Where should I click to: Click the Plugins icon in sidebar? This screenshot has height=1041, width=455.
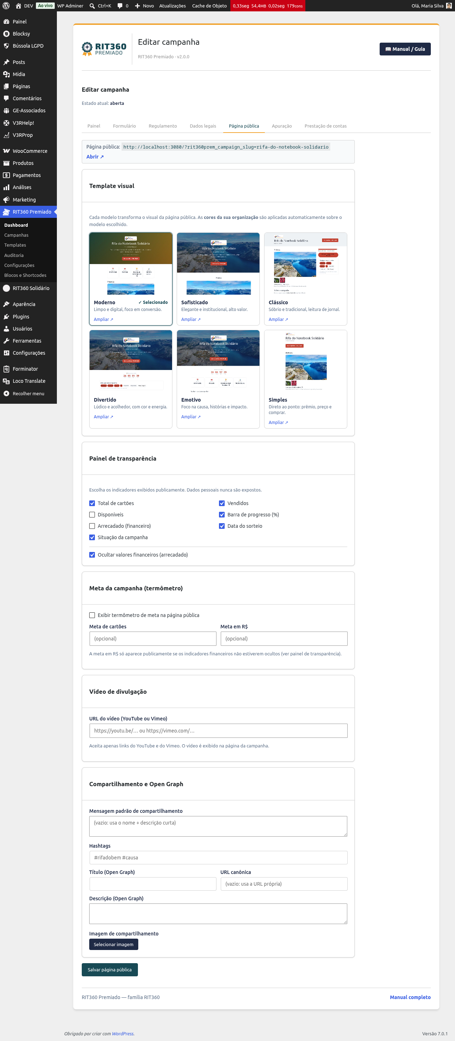6,316
